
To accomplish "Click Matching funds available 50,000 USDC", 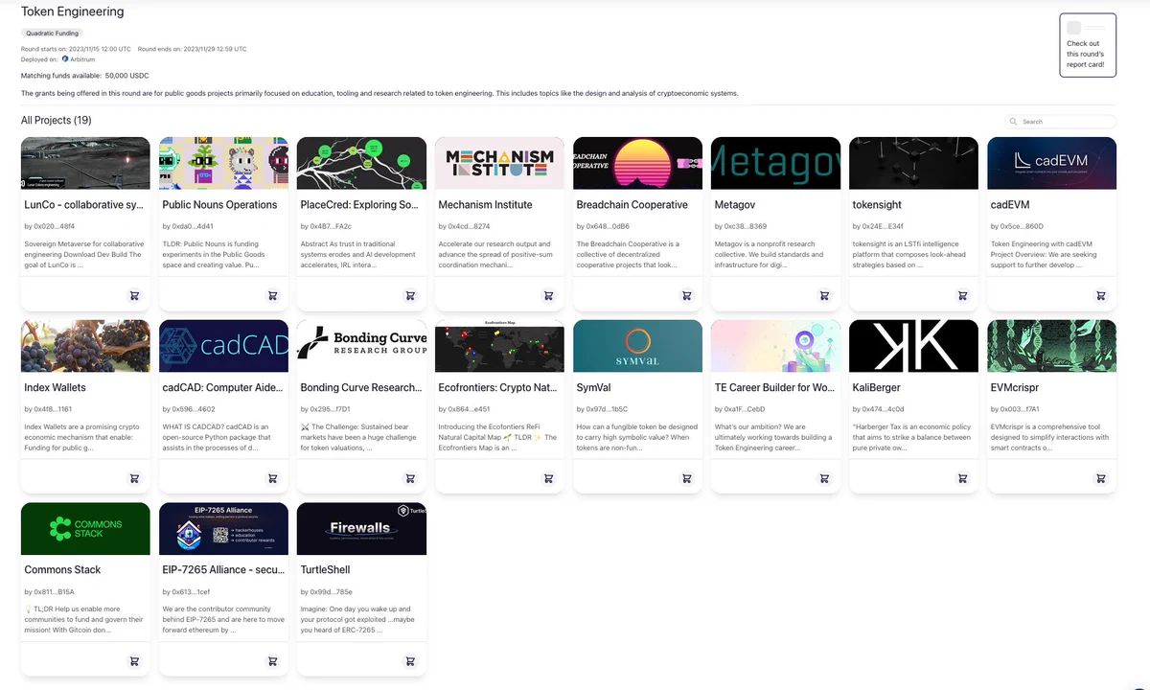I will click(84, 76).
